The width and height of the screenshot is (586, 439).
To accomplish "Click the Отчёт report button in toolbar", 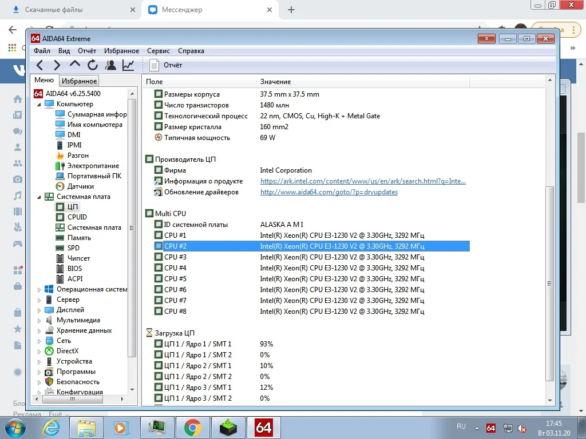I will tap(166, 65).
